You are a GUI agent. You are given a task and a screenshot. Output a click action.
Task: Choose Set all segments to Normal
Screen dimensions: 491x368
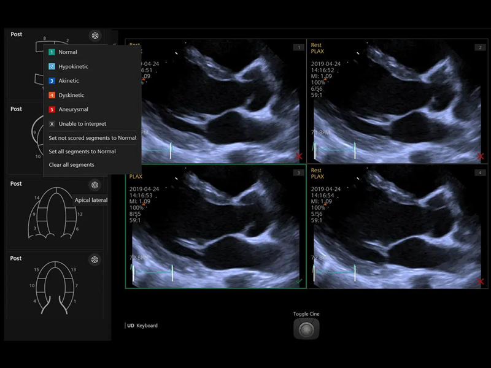coord(82,151)
